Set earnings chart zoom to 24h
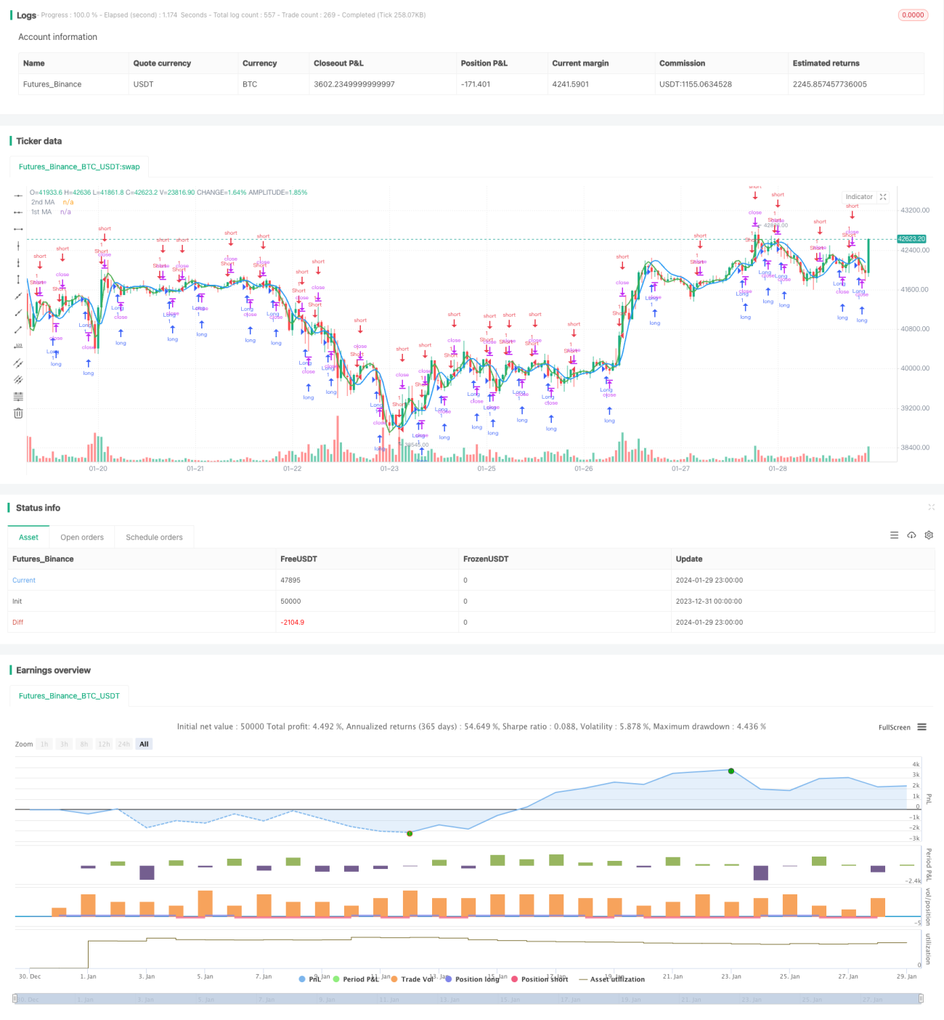Image resolution: width=944 pixels, height=1020 pixels. click(x=124, y=744)
